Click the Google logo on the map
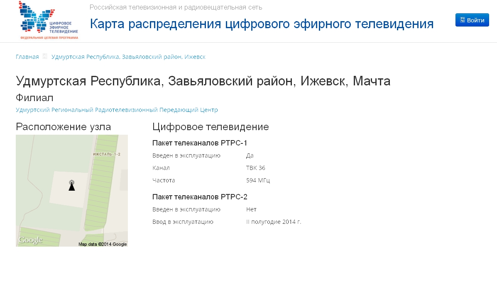 coord(30,240)
